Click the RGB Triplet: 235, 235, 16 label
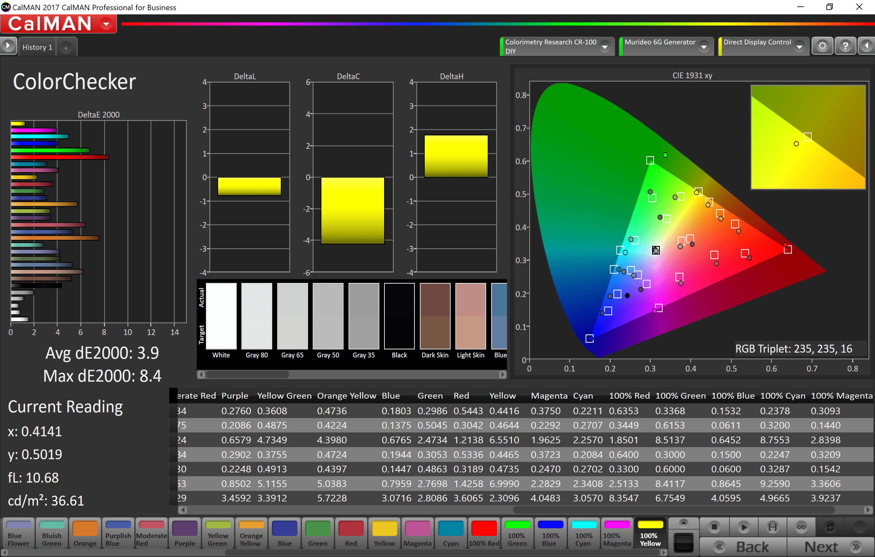The image size is (875, 557). (793, 349)
